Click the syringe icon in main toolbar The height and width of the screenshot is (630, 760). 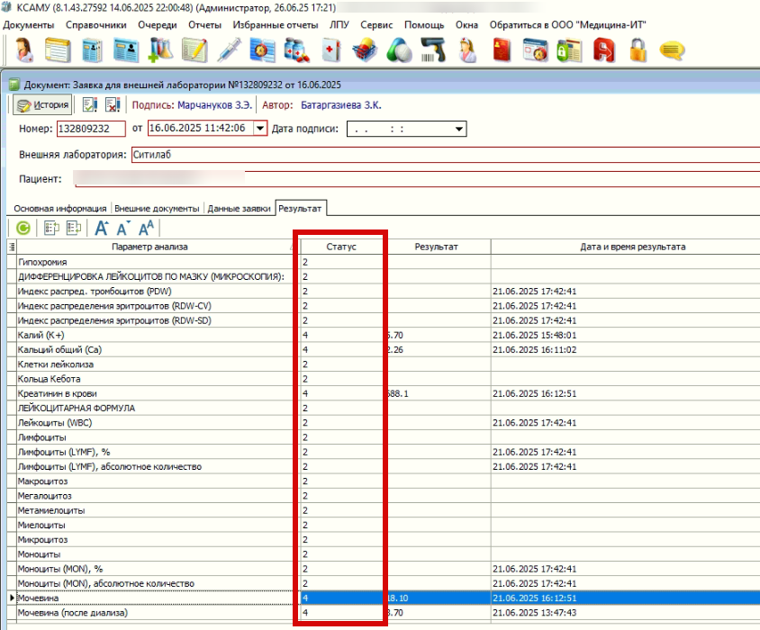[228, 49]
